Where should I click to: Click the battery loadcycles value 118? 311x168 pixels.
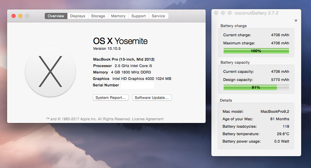click(286, 126)
